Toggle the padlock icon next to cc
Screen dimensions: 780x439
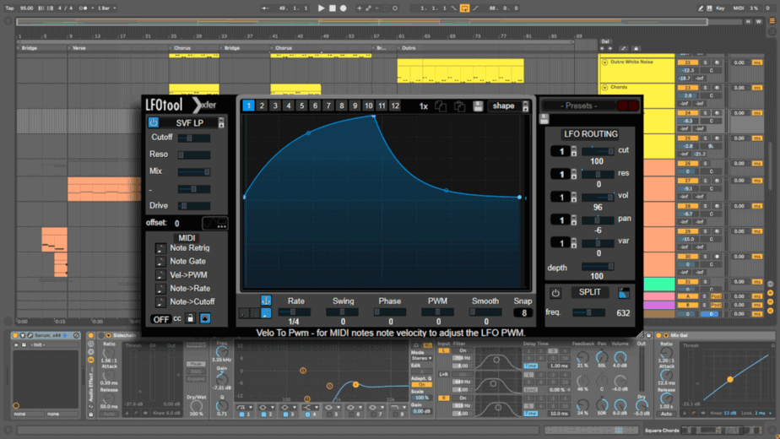[x=191, y=318]
